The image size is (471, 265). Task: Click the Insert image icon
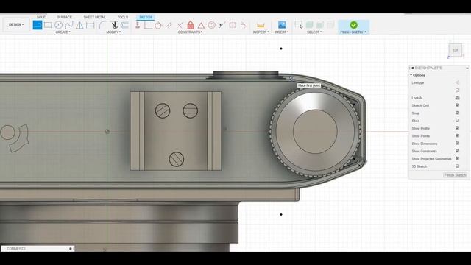282,25
